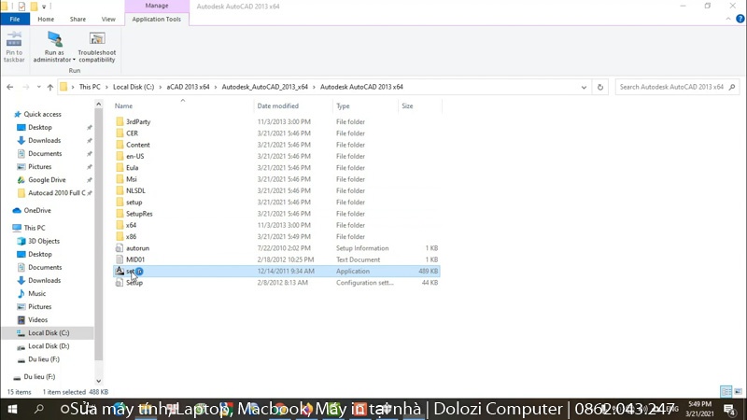Open Autocad 2010 Full C pinned folder
Viewport: 747px width, 420px height.
coord(56,193)
